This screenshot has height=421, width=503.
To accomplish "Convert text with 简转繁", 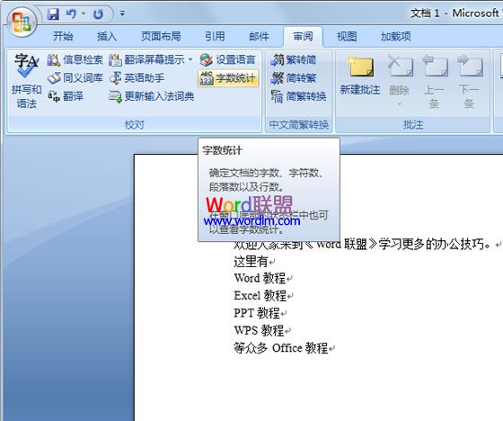I will 294,78.
